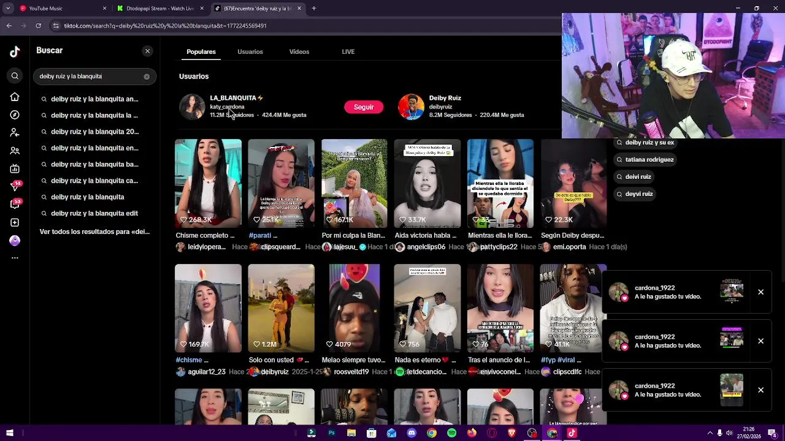This screenshot has height=441, width=785.
Task: Open Spotify from the taskbar
Action: click(452, 433)
